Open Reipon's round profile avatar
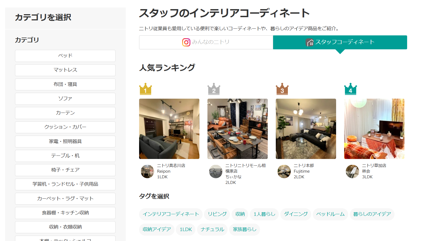 pos(147,172)
